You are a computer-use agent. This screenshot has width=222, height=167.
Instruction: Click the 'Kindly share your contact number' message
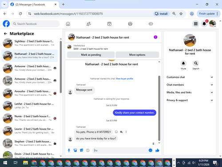point(135,113)
